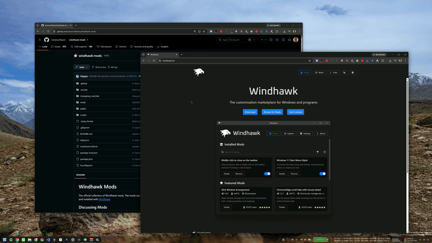This screenshot has height=243, width=432.
Task: Open a new tab in the Windhawk browser window
Action: tap(181, 54)
